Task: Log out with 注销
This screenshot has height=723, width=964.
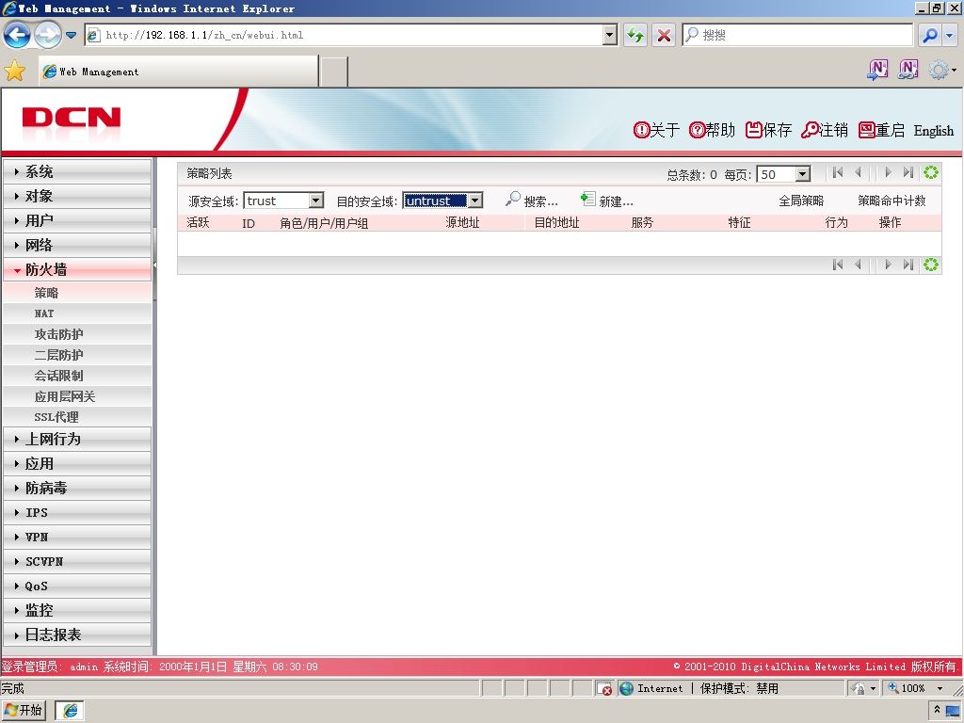Action: (825, 130)
